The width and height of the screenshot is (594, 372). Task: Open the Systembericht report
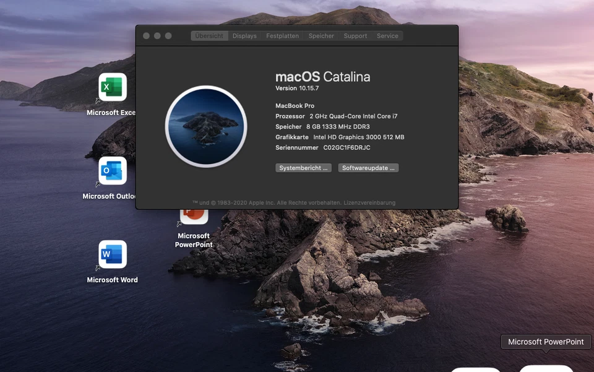(303, 168)
